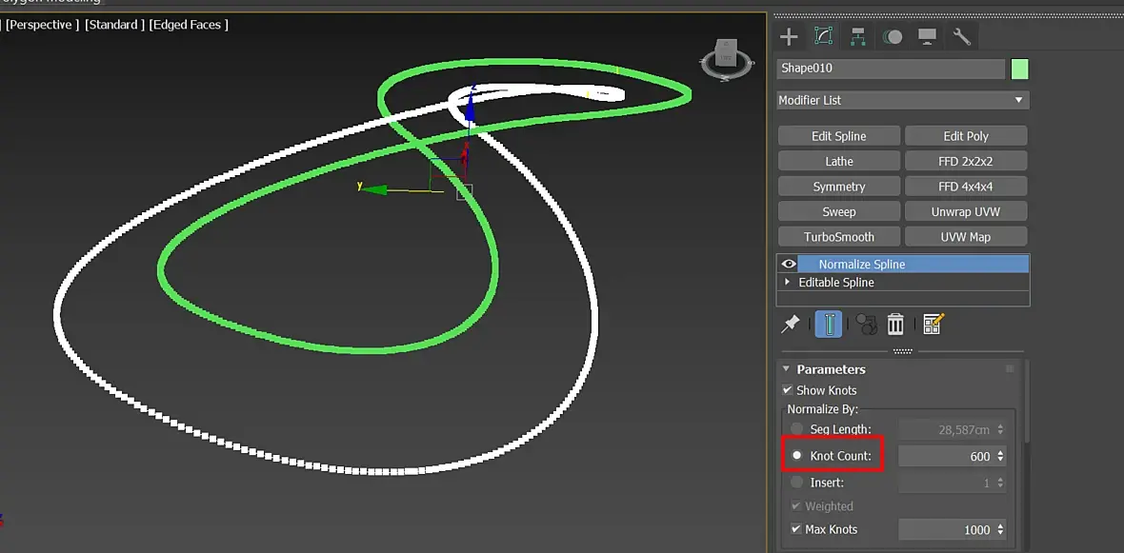
Task: Select the Knot Count radio button
Action: pyautogui.click(x=796, y=456)
